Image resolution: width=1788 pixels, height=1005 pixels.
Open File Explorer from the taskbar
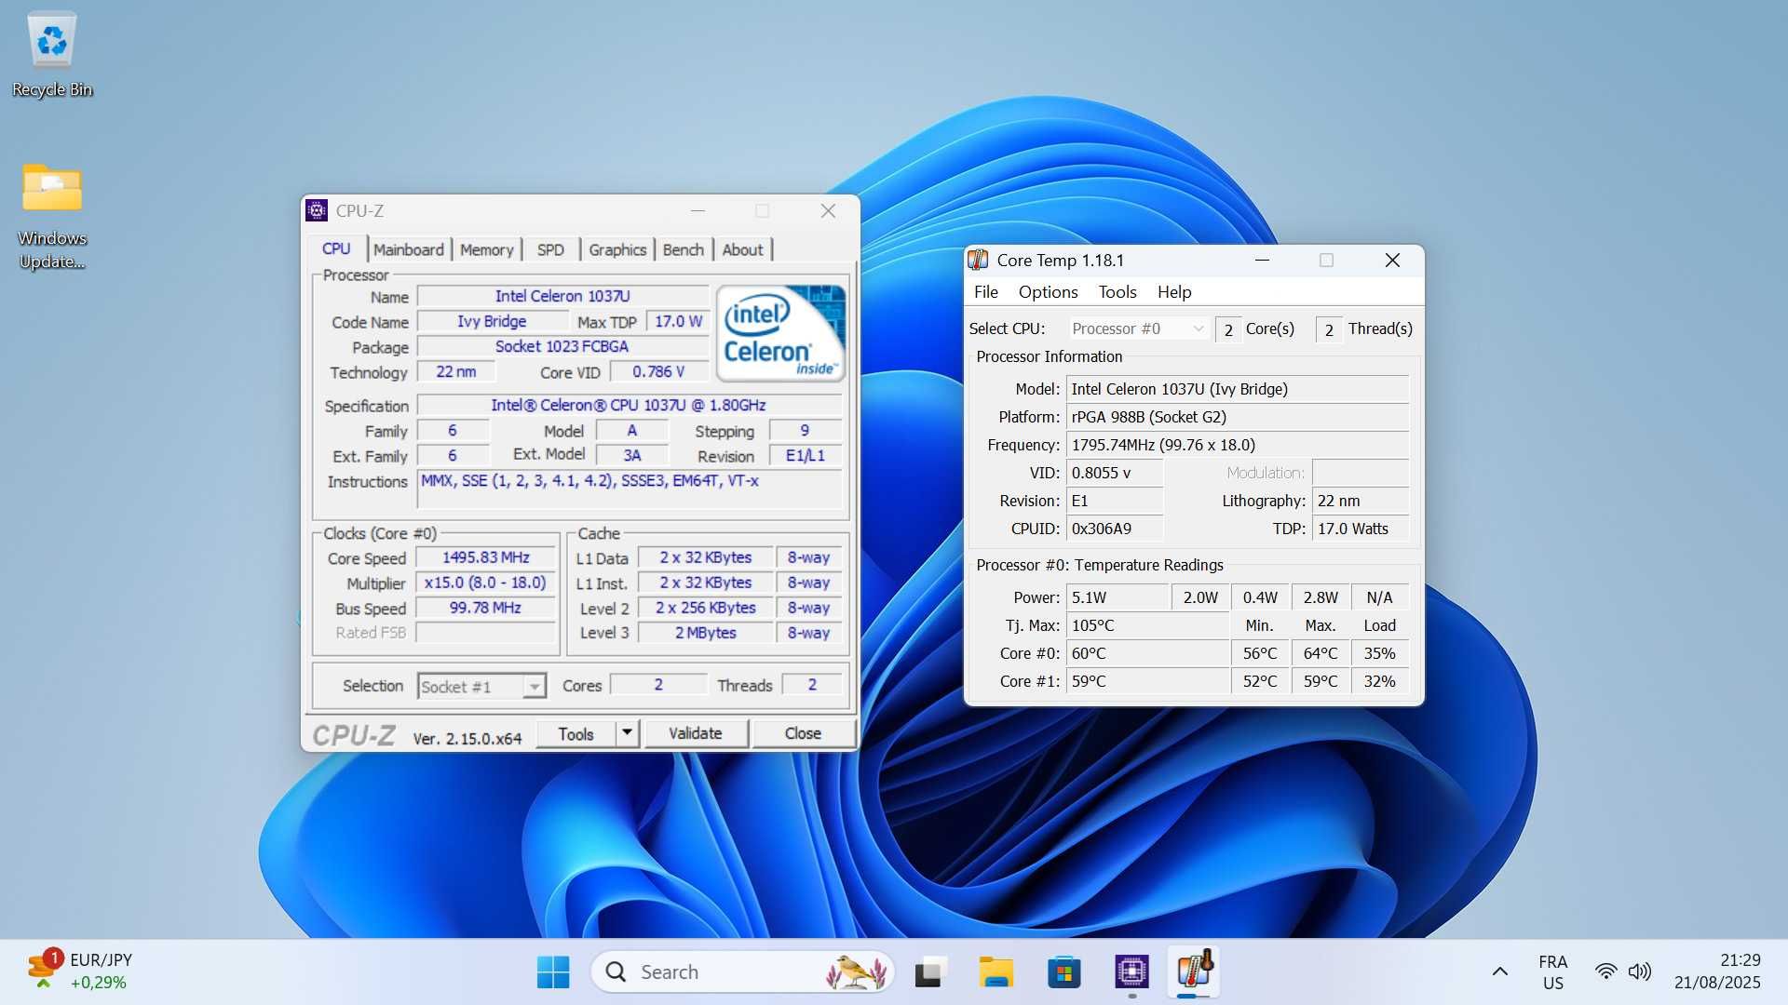[x=996, y=972]
